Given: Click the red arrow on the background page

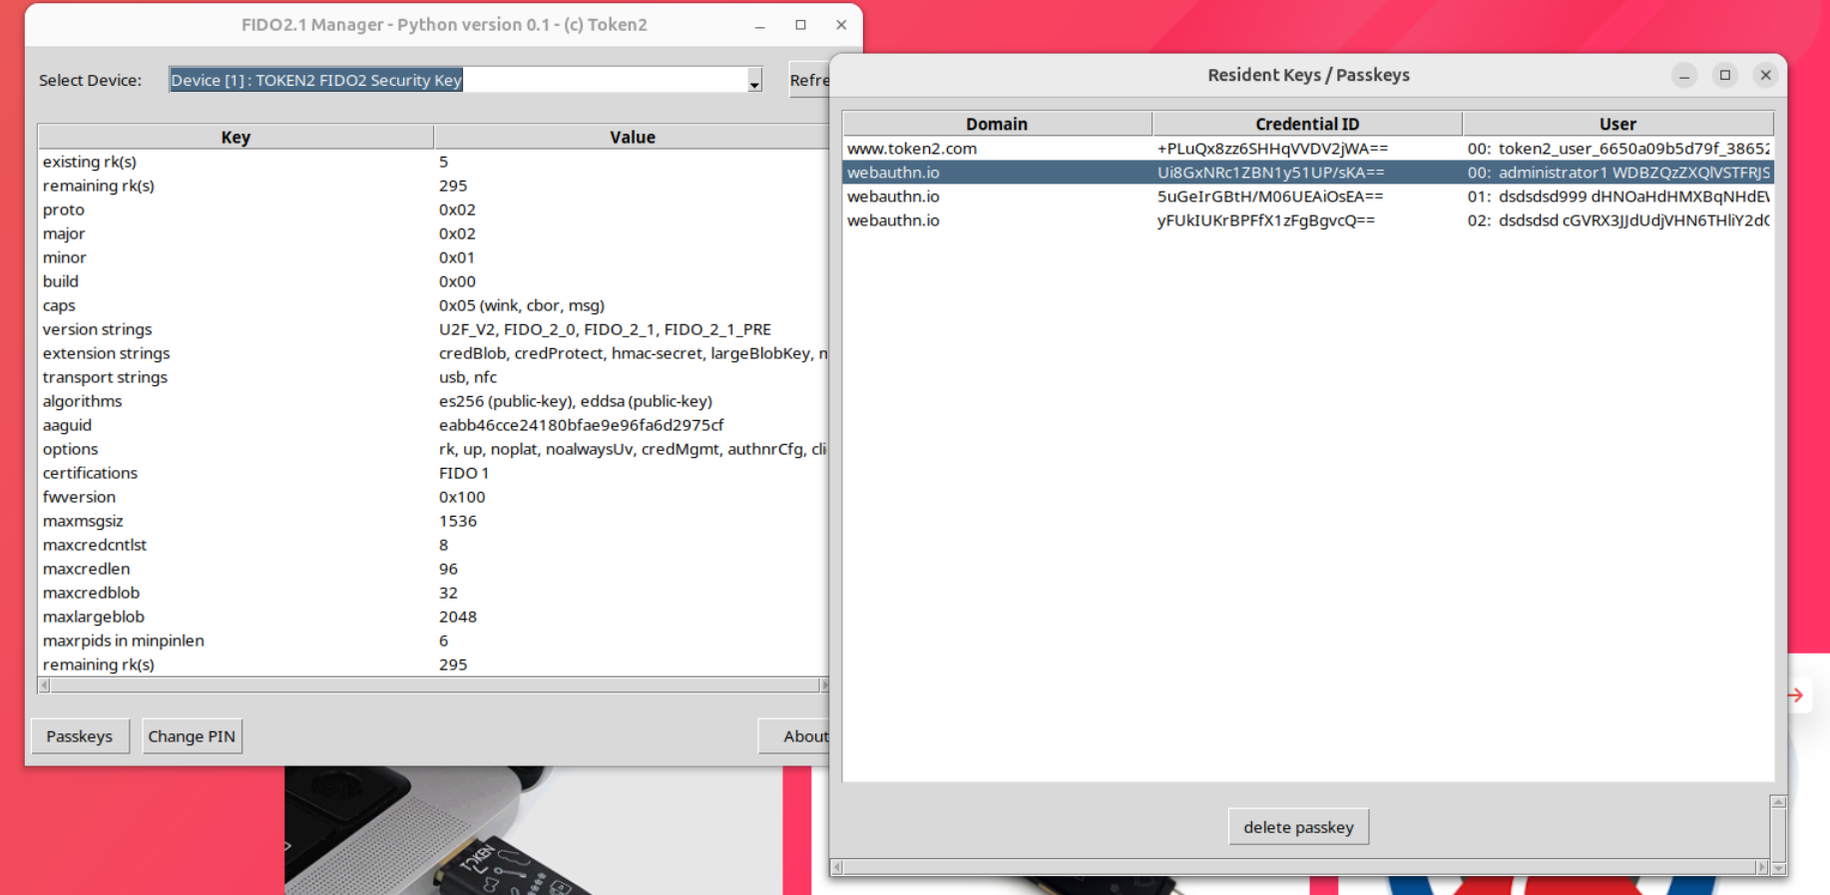Looking at the screenshot, I should (x=1796, y=695).
